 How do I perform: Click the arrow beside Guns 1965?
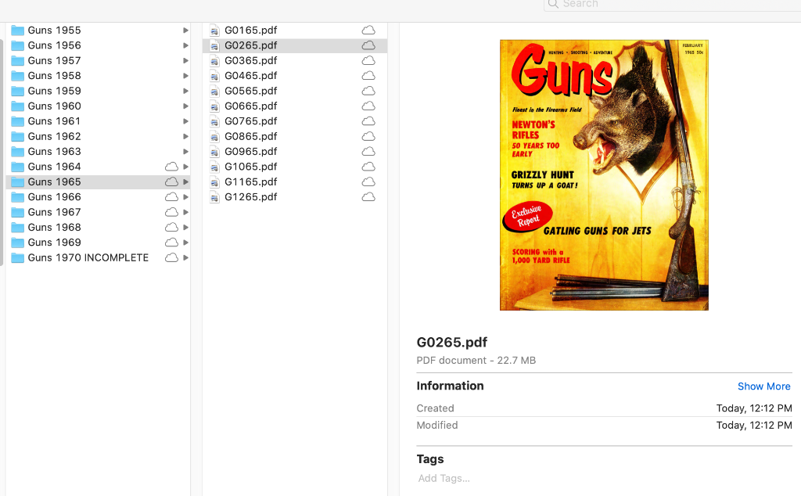(186, 182)
